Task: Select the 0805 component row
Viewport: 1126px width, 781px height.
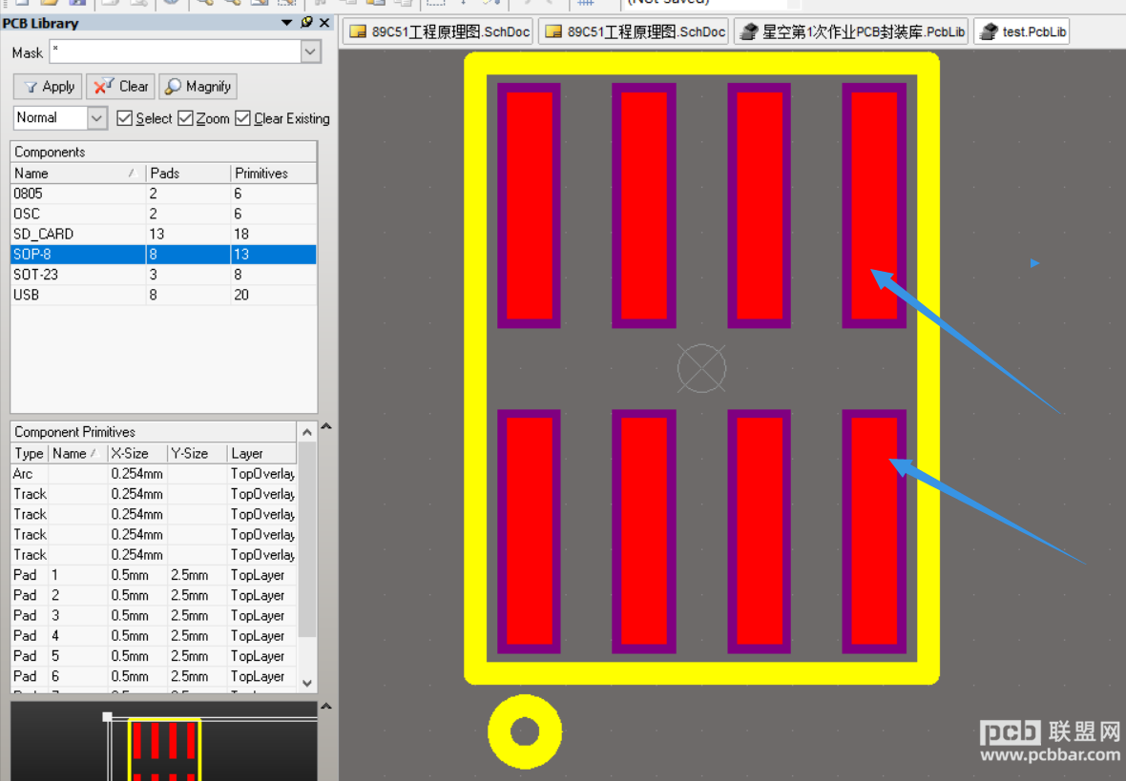Action: pos(164,194)
